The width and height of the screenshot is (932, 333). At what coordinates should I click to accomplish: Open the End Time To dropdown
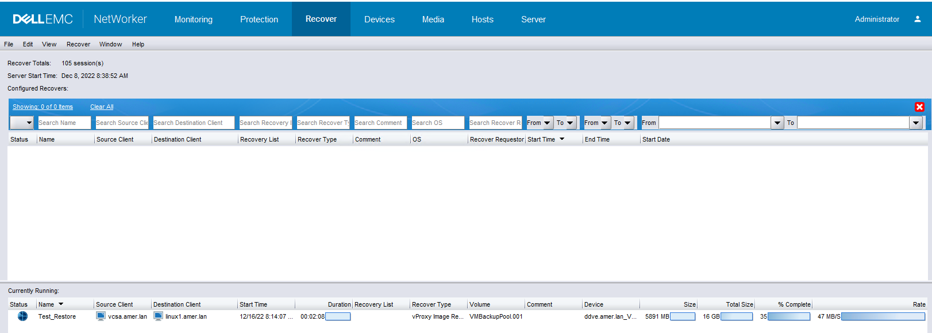[x=627, y=123]
